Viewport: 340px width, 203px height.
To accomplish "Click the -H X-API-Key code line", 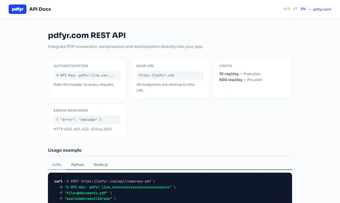I will coord(117,187).
